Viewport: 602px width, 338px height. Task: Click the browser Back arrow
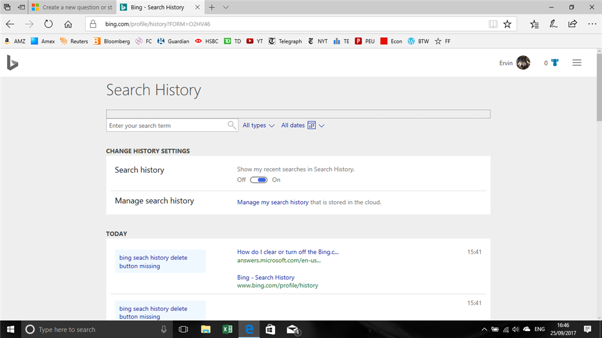click(x=10, y=24)
